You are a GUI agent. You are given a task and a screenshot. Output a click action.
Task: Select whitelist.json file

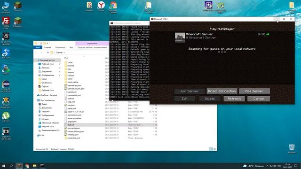click(x=73, y=135)
